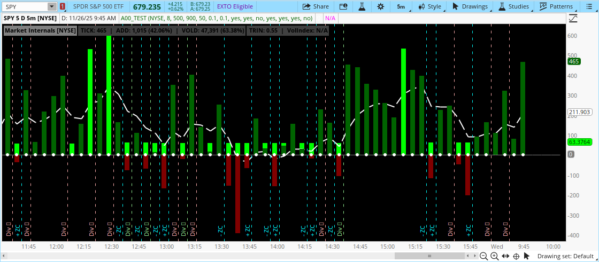Click the zoom out magnifier icon
Screen dimensions: 599x262
tap(483, 257)
